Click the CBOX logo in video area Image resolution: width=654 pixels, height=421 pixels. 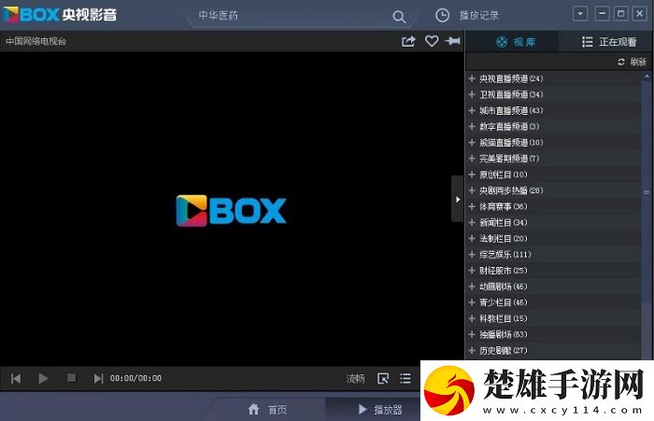coord(231,211)
